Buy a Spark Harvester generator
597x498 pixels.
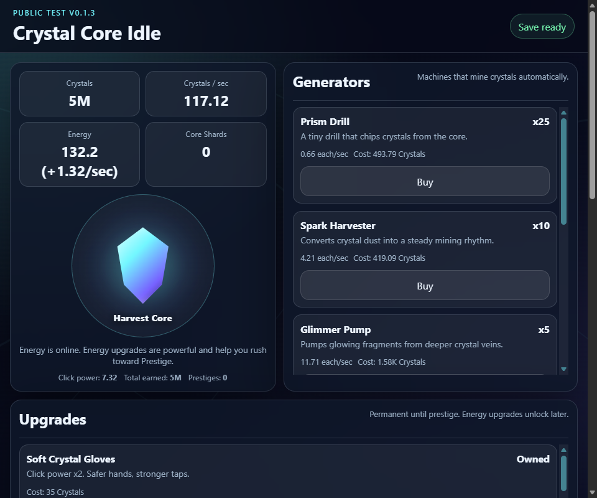(425, 285)
